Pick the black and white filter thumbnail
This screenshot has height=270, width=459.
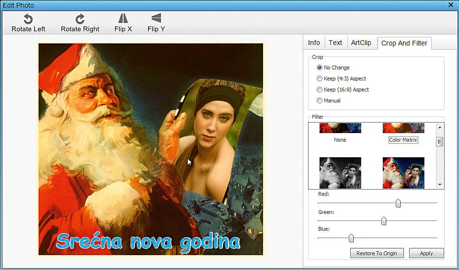pyautogui.click(x=340, y=173)
